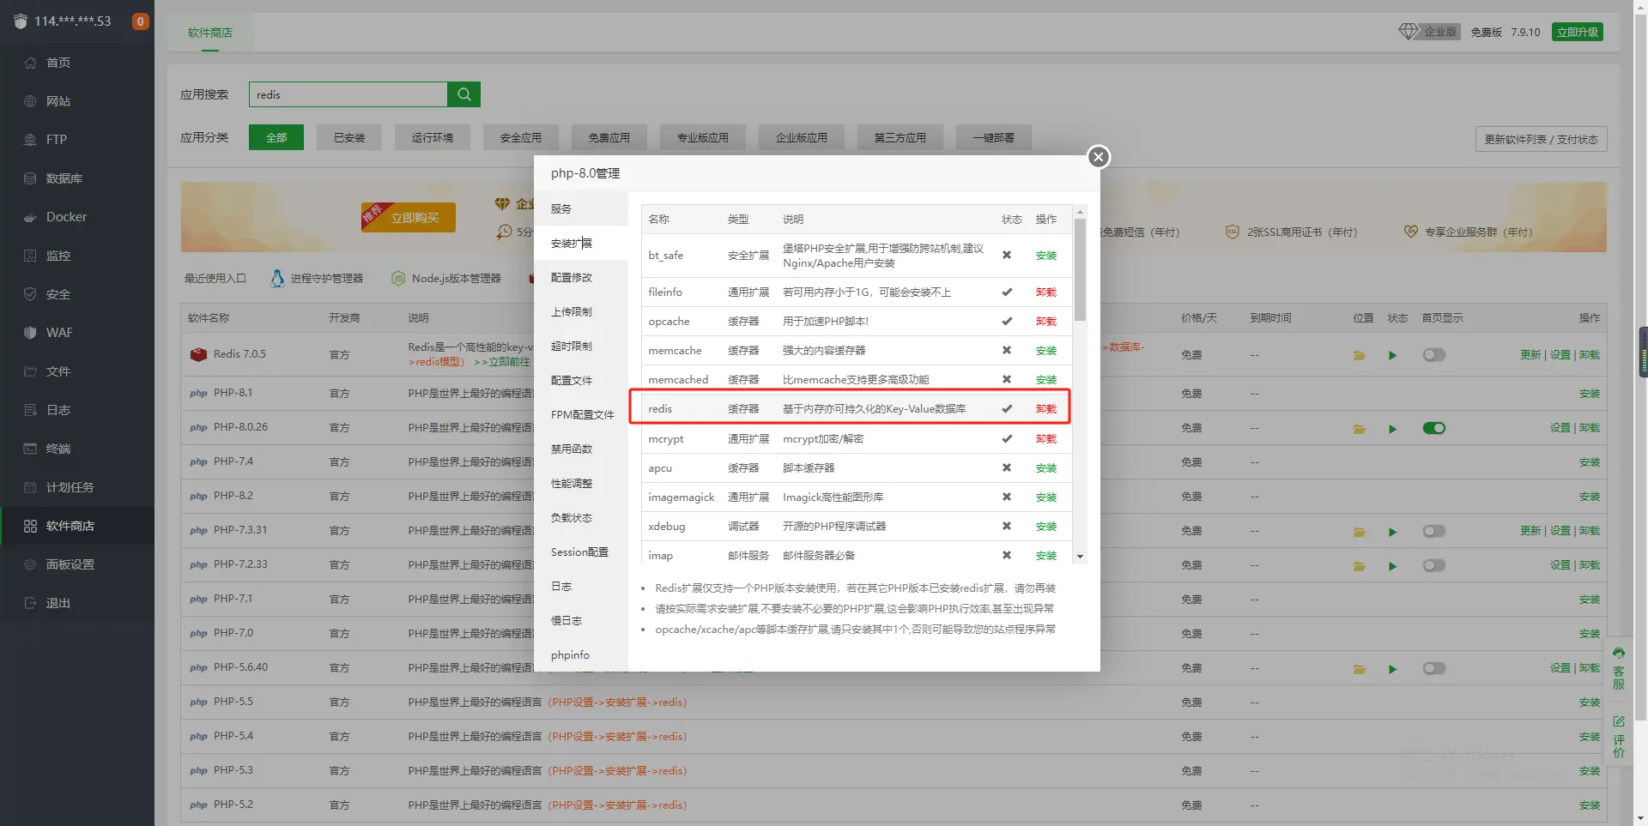Install the memcached extension

click(x=1045, y=380)
